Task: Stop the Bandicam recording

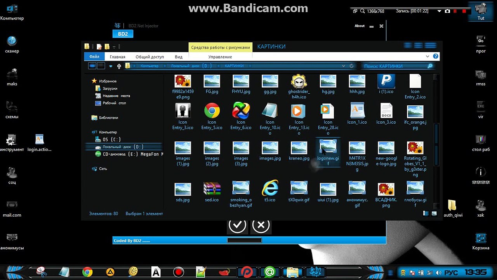Action: coord(464,11)
